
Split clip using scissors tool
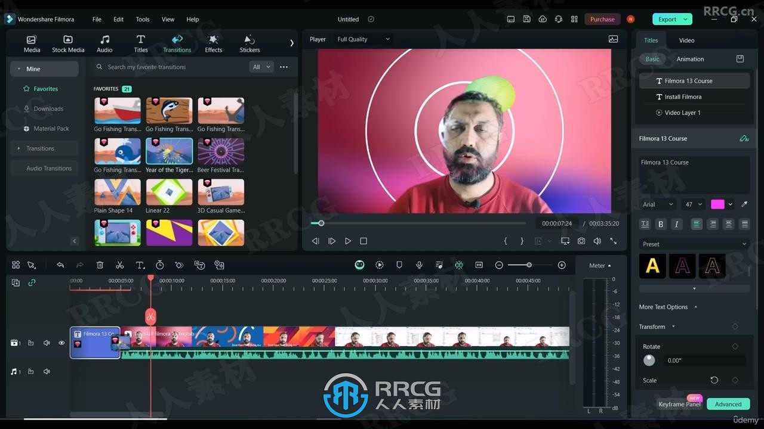(120, 265)
